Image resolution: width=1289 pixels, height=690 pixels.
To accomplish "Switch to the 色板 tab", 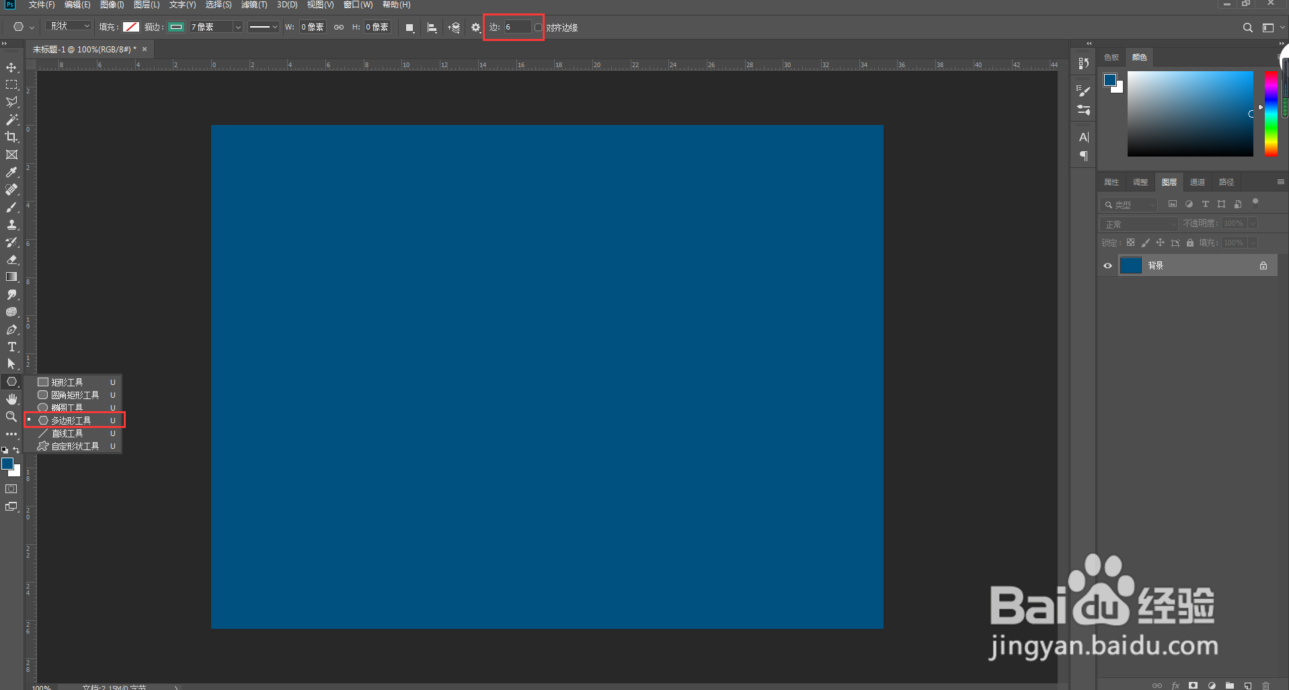I will coord(1111,57).
